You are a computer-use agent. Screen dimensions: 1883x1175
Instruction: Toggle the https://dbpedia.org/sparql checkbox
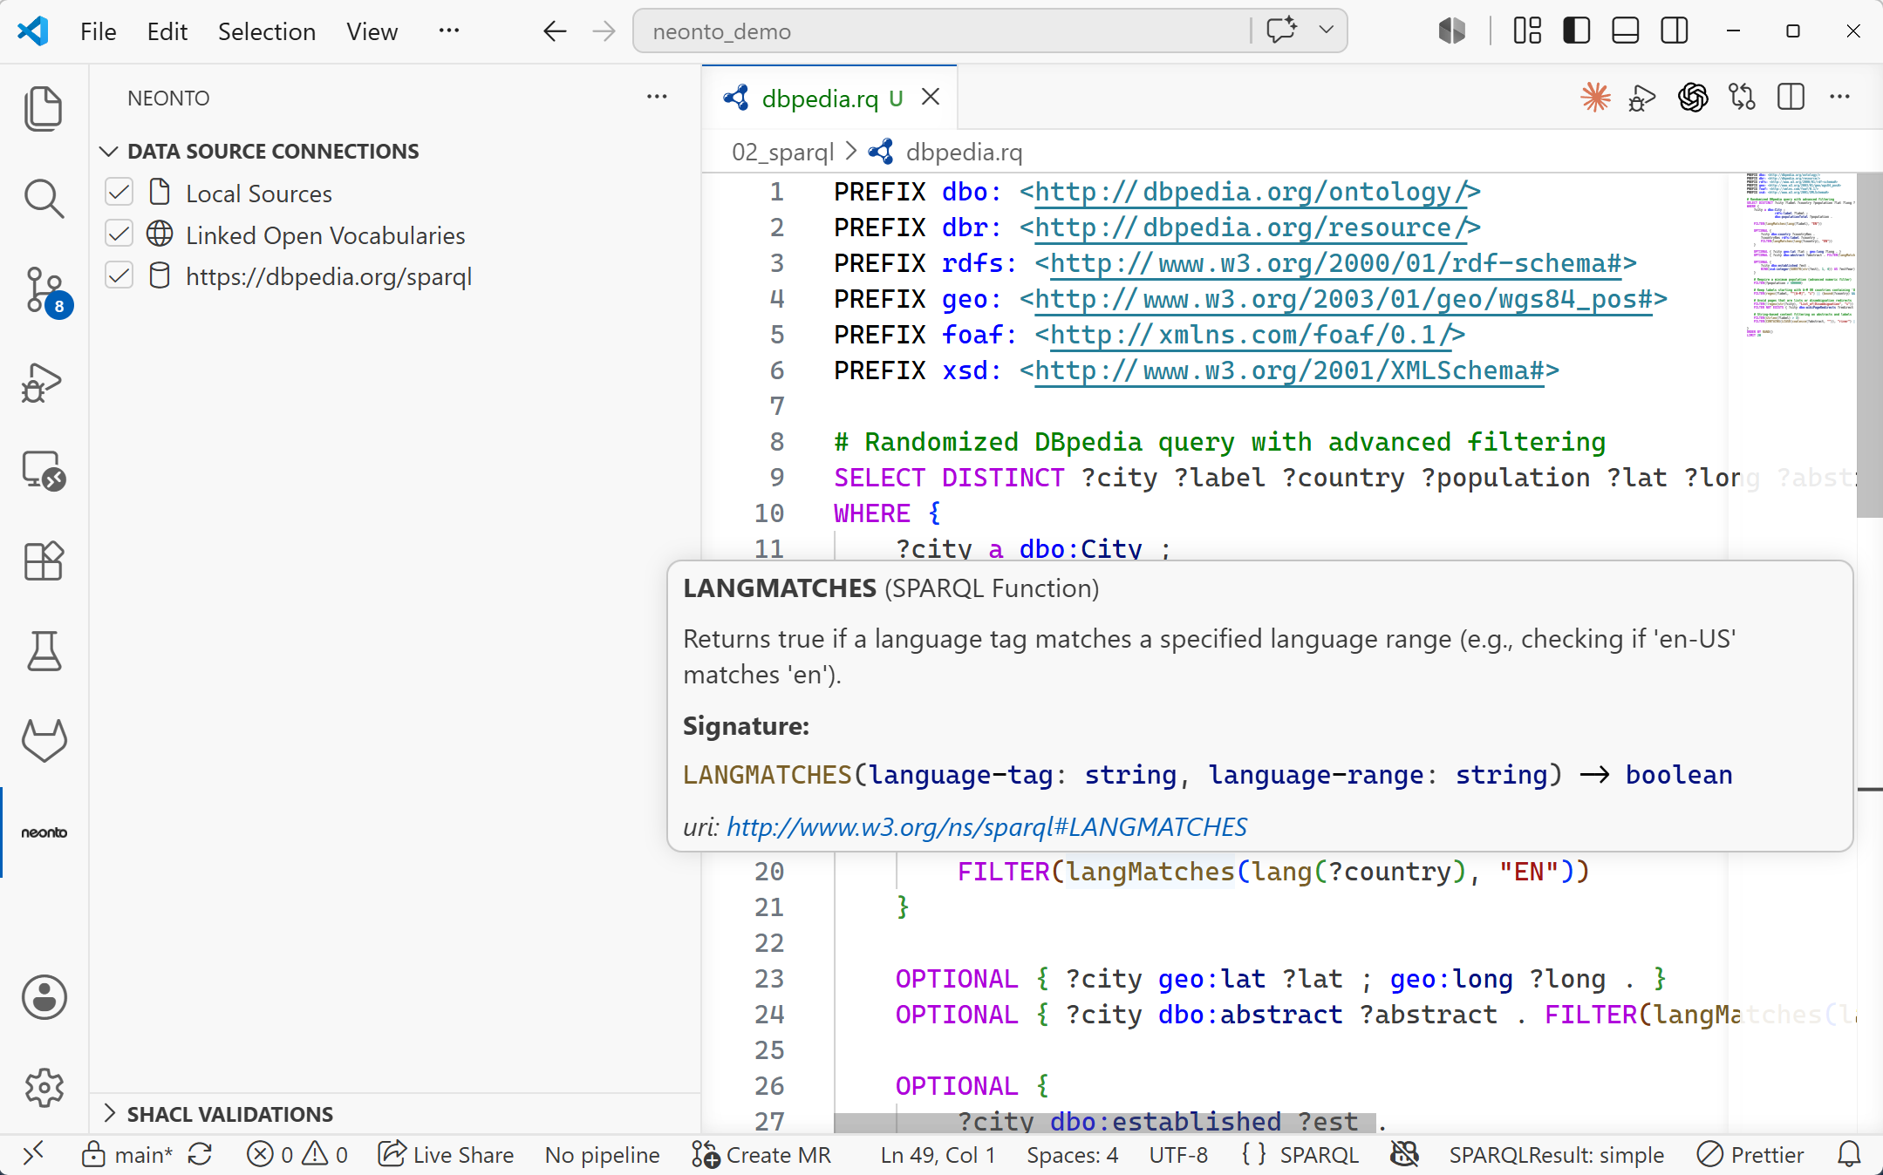point(119,276)
